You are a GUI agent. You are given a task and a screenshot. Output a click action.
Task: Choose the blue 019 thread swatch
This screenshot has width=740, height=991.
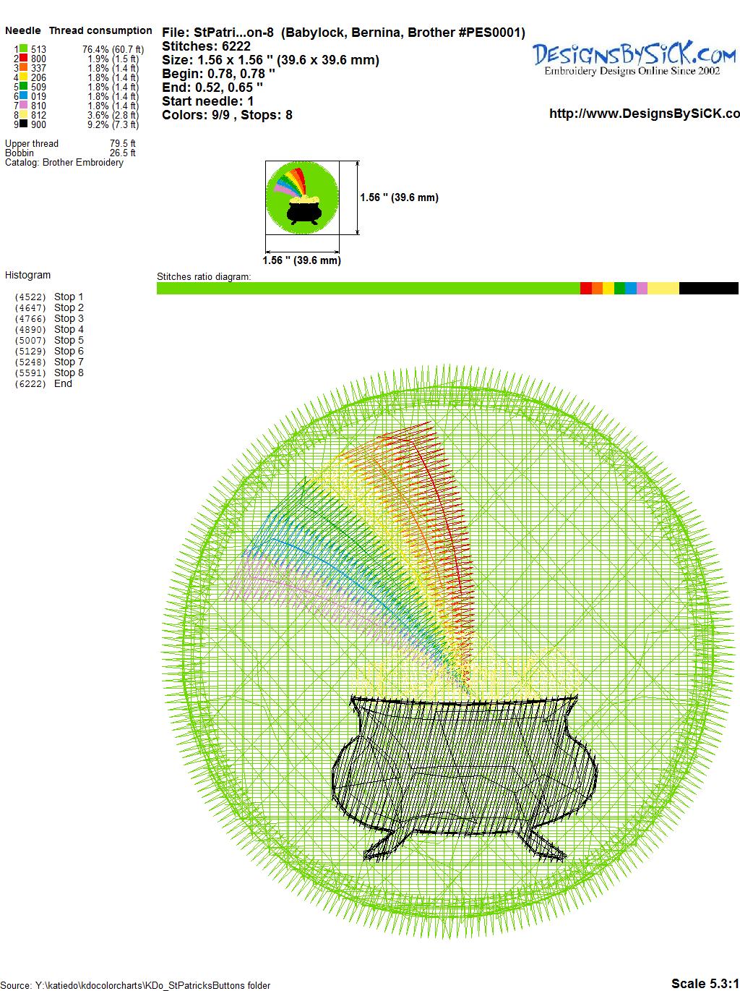[x=24, y=96]
